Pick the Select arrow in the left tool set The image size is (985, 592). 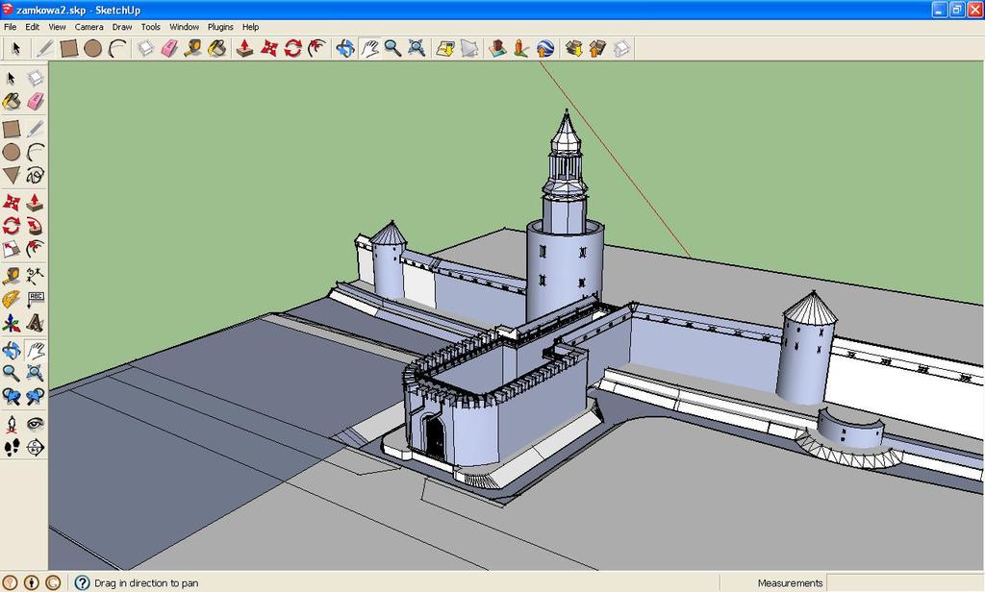click(12, 79)
